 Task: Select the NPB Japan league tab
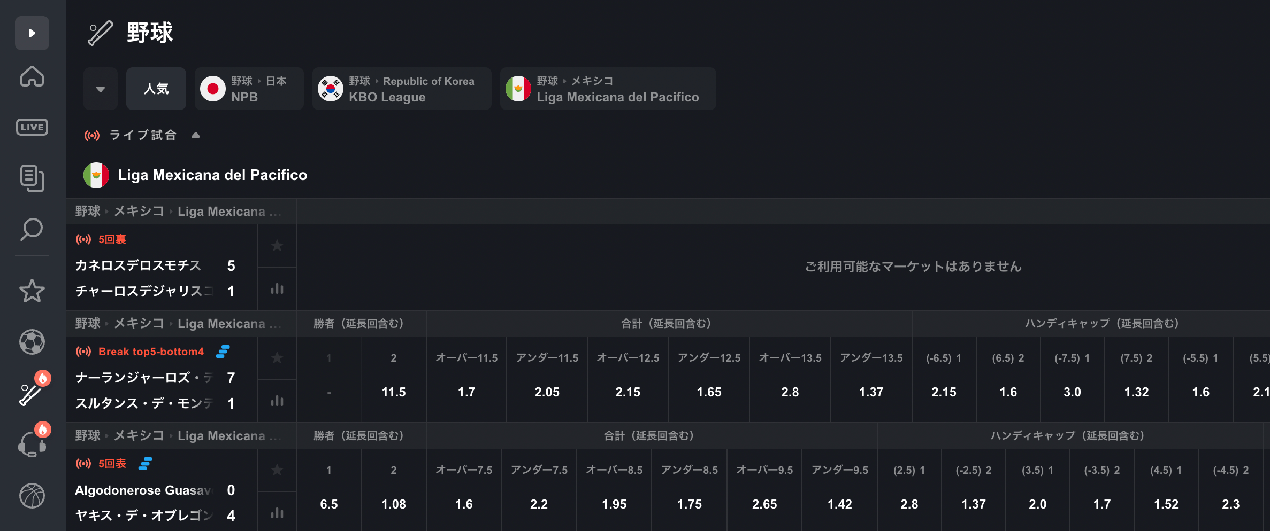click(x=249, y=89)
